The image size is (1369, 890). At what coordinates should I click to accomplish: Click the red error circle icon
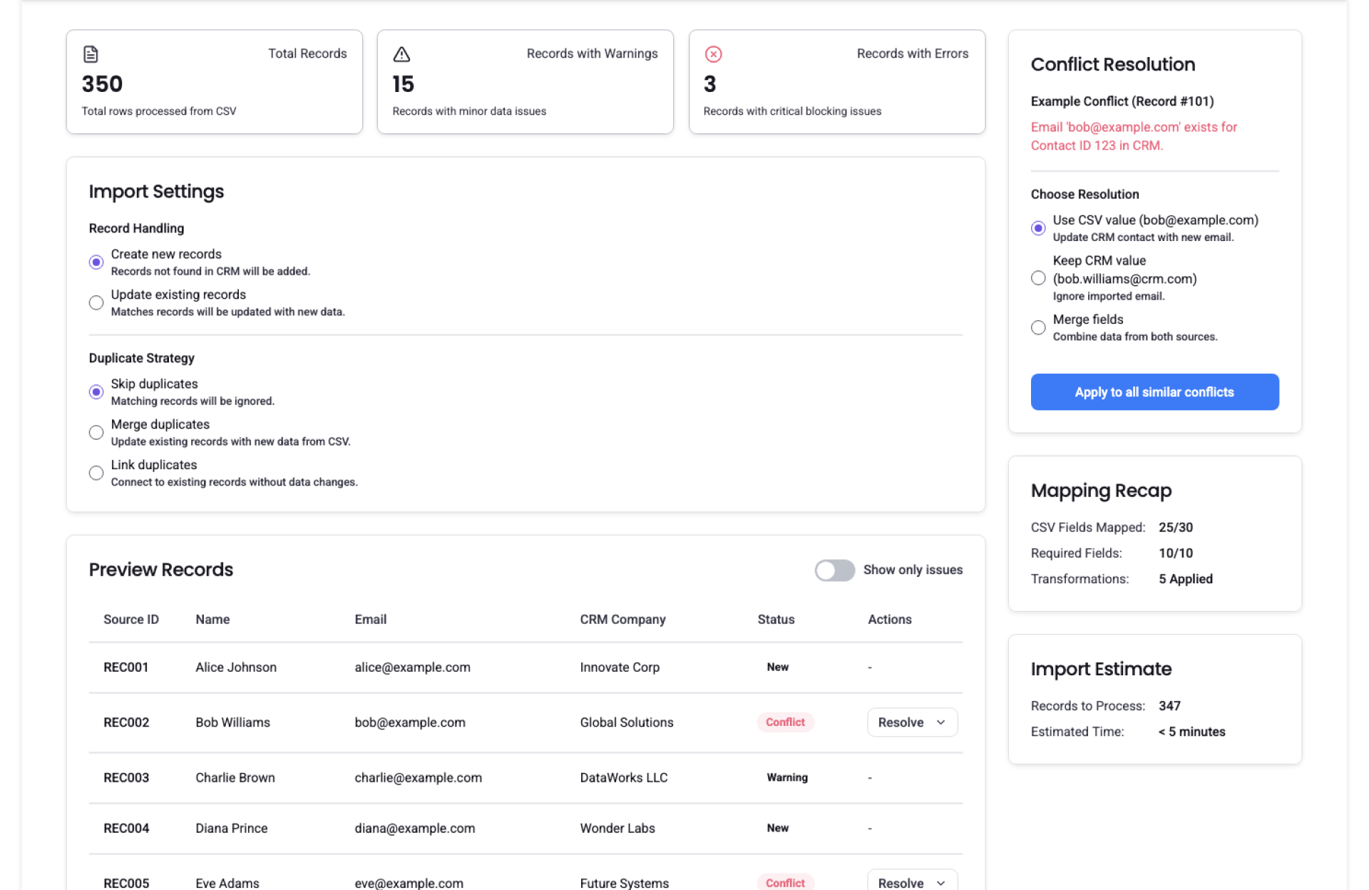pyautogui.click(x=713, y=54)
